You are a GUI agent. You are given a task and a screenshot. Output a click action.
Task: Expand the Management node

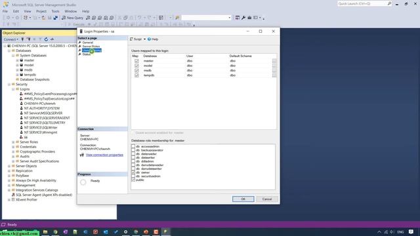(x=9, y=185)
